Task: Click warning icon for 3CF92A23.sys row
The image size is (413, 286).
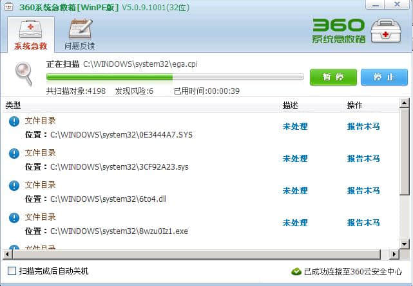Action: click(14, 154)
